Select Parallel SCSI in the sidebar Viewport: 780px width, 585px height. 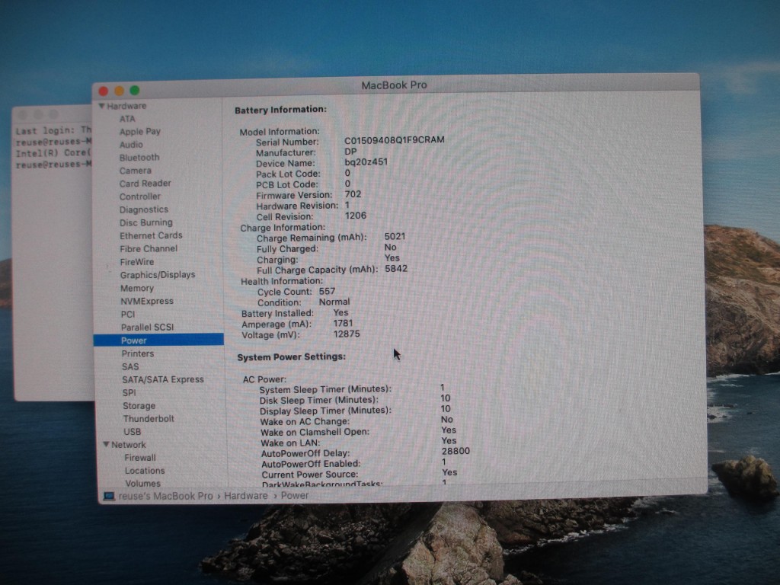pos(148,328)
